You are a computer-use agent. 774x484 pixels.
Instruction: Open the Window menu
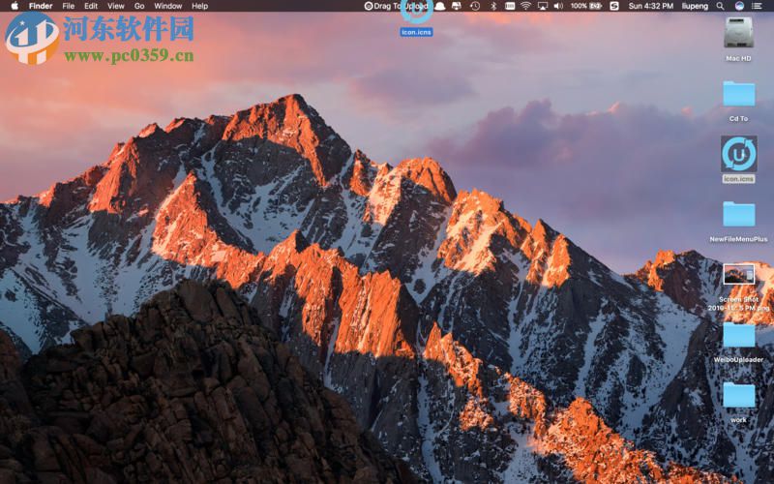tap(167, 6)
